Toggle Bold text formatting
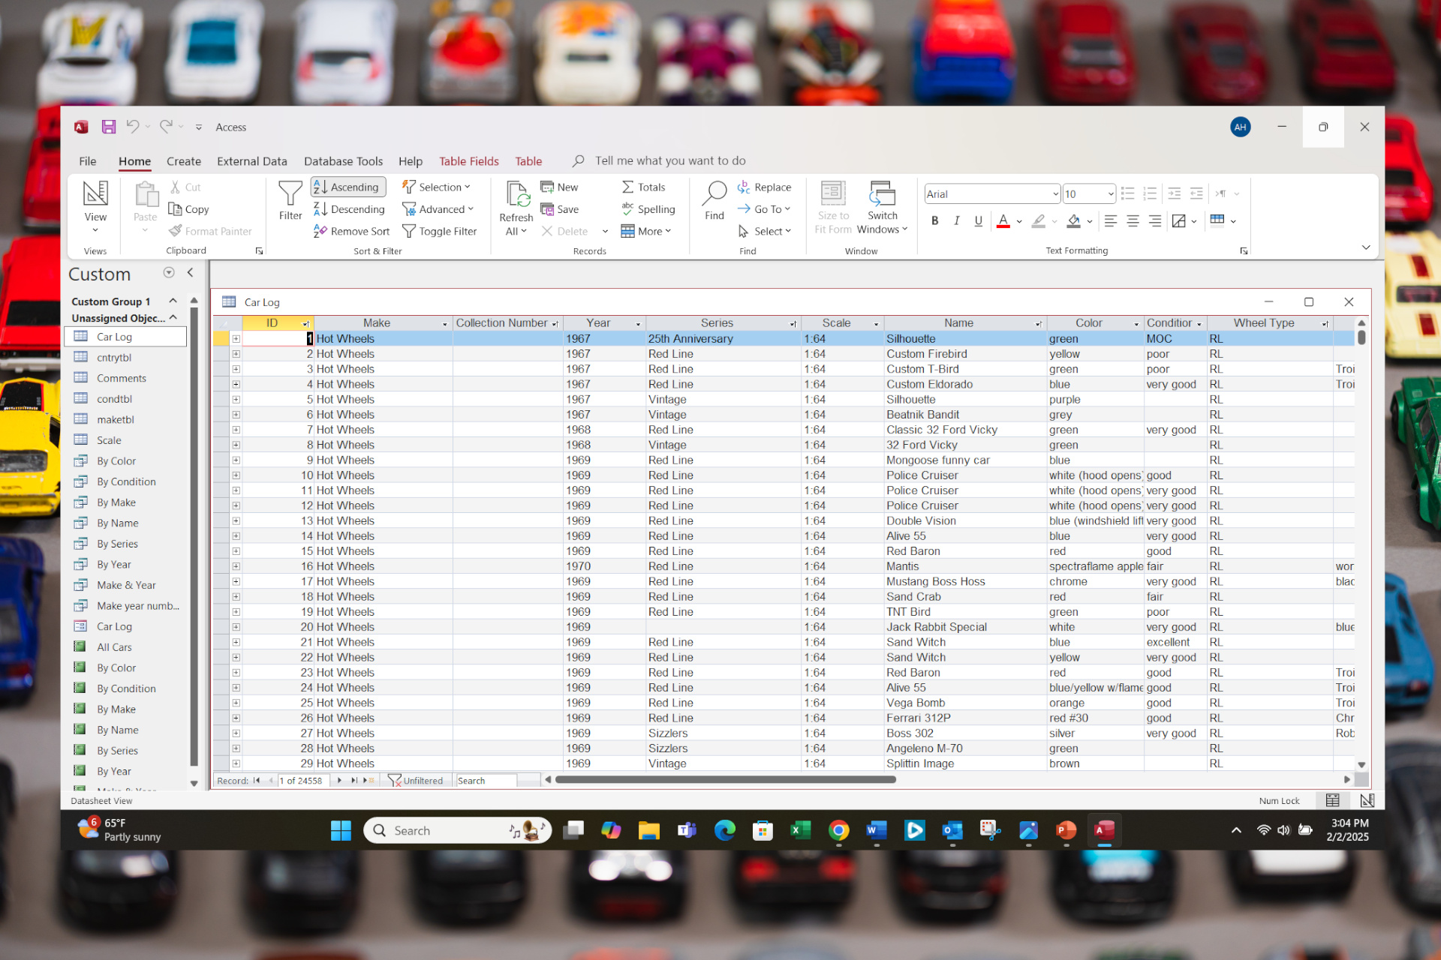 coord(934,220)
